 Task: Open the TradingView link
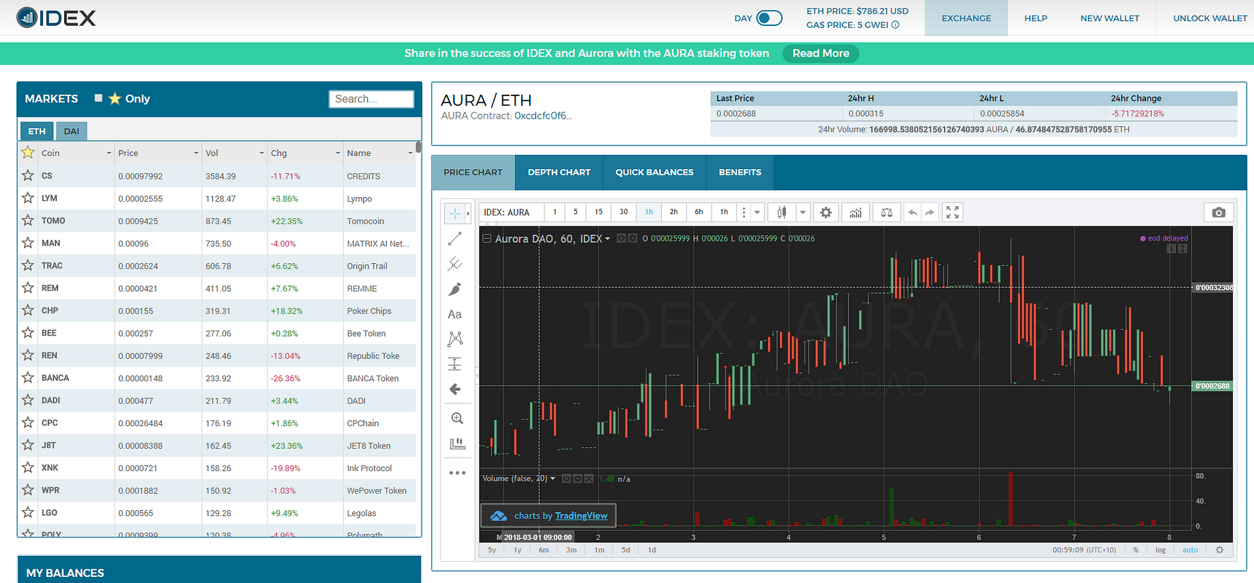pyautogui.click(x=581, y=515)
